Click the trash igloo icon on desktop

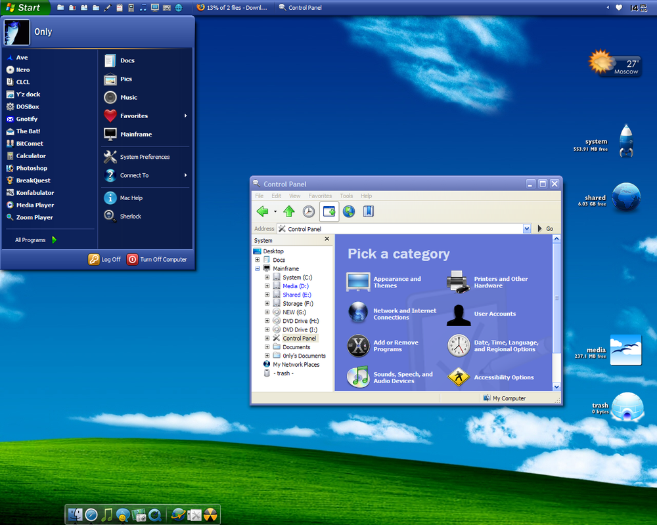[x=627, y=406]
